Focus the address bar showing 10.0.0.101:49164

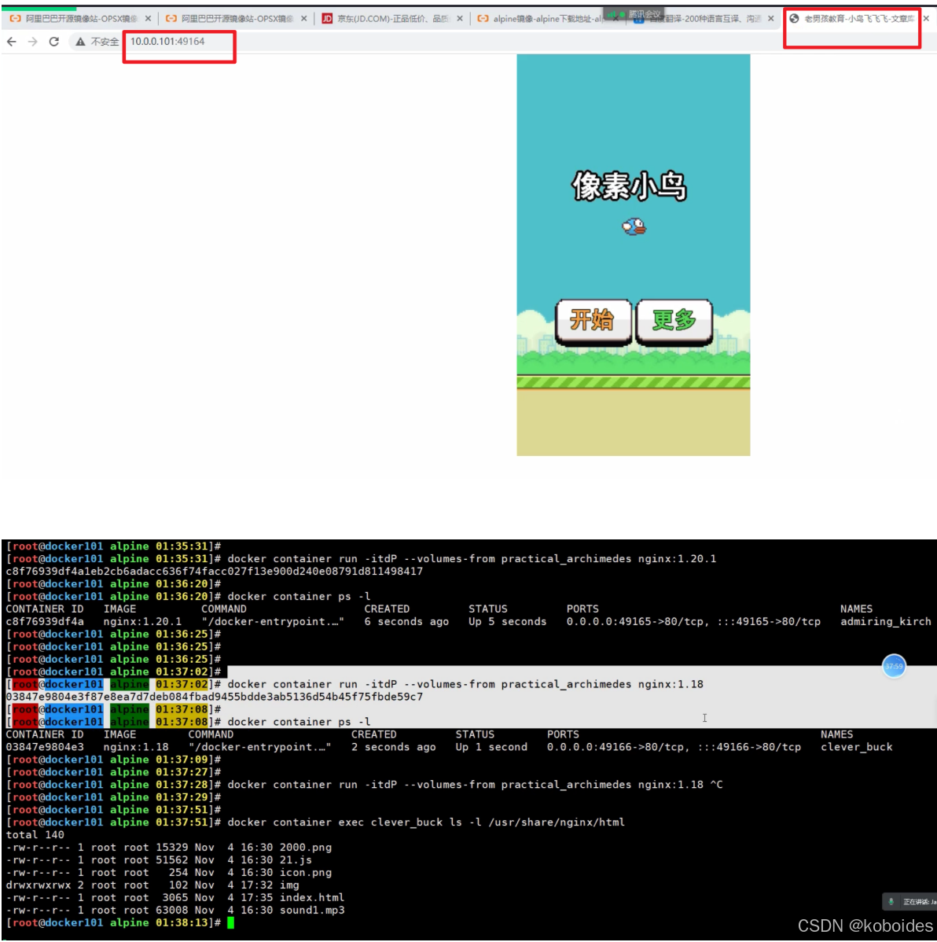167,42
